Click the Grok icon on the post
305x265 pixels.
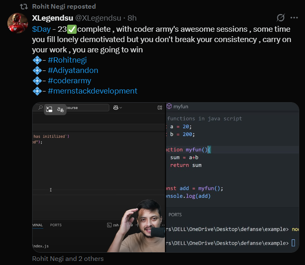point(281,18)
